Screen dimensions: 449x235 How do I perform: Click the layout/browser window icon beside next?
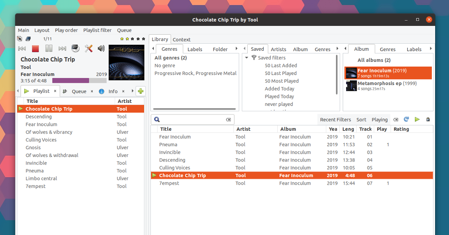coord(75,48)
